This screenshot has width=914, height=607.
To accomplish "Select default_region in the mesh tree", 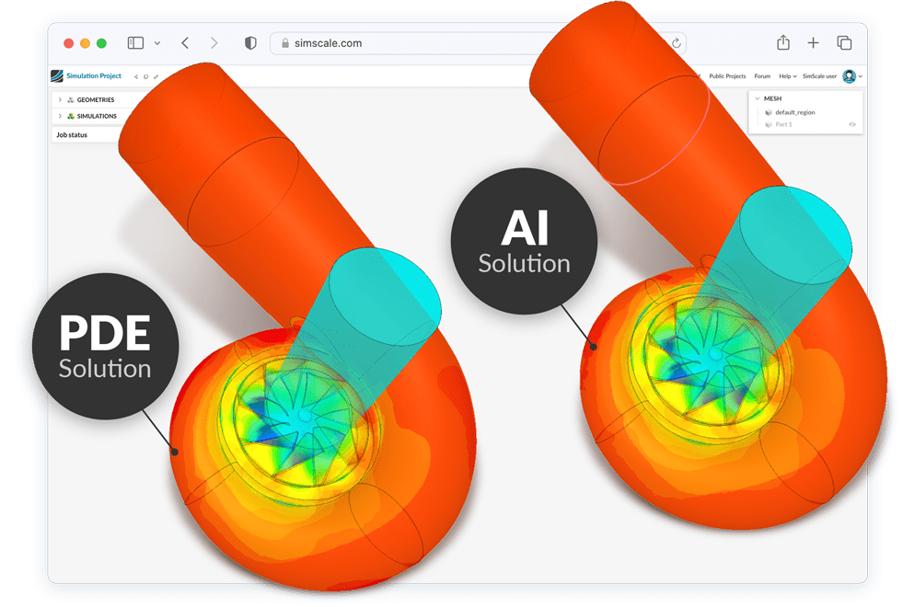I will pyautogui.click(x=794, y=112).
